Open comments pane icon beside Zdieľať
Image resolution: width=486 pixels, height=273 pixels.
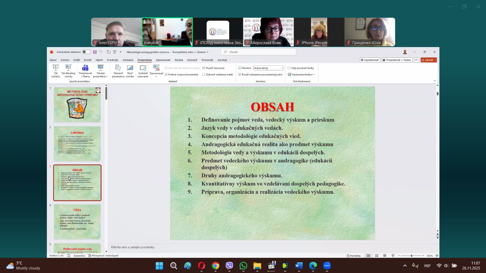pyautogui.click(x=416, y=60)
